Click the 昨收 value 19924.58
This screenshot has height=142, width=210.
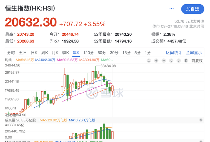tap(70, 41)
